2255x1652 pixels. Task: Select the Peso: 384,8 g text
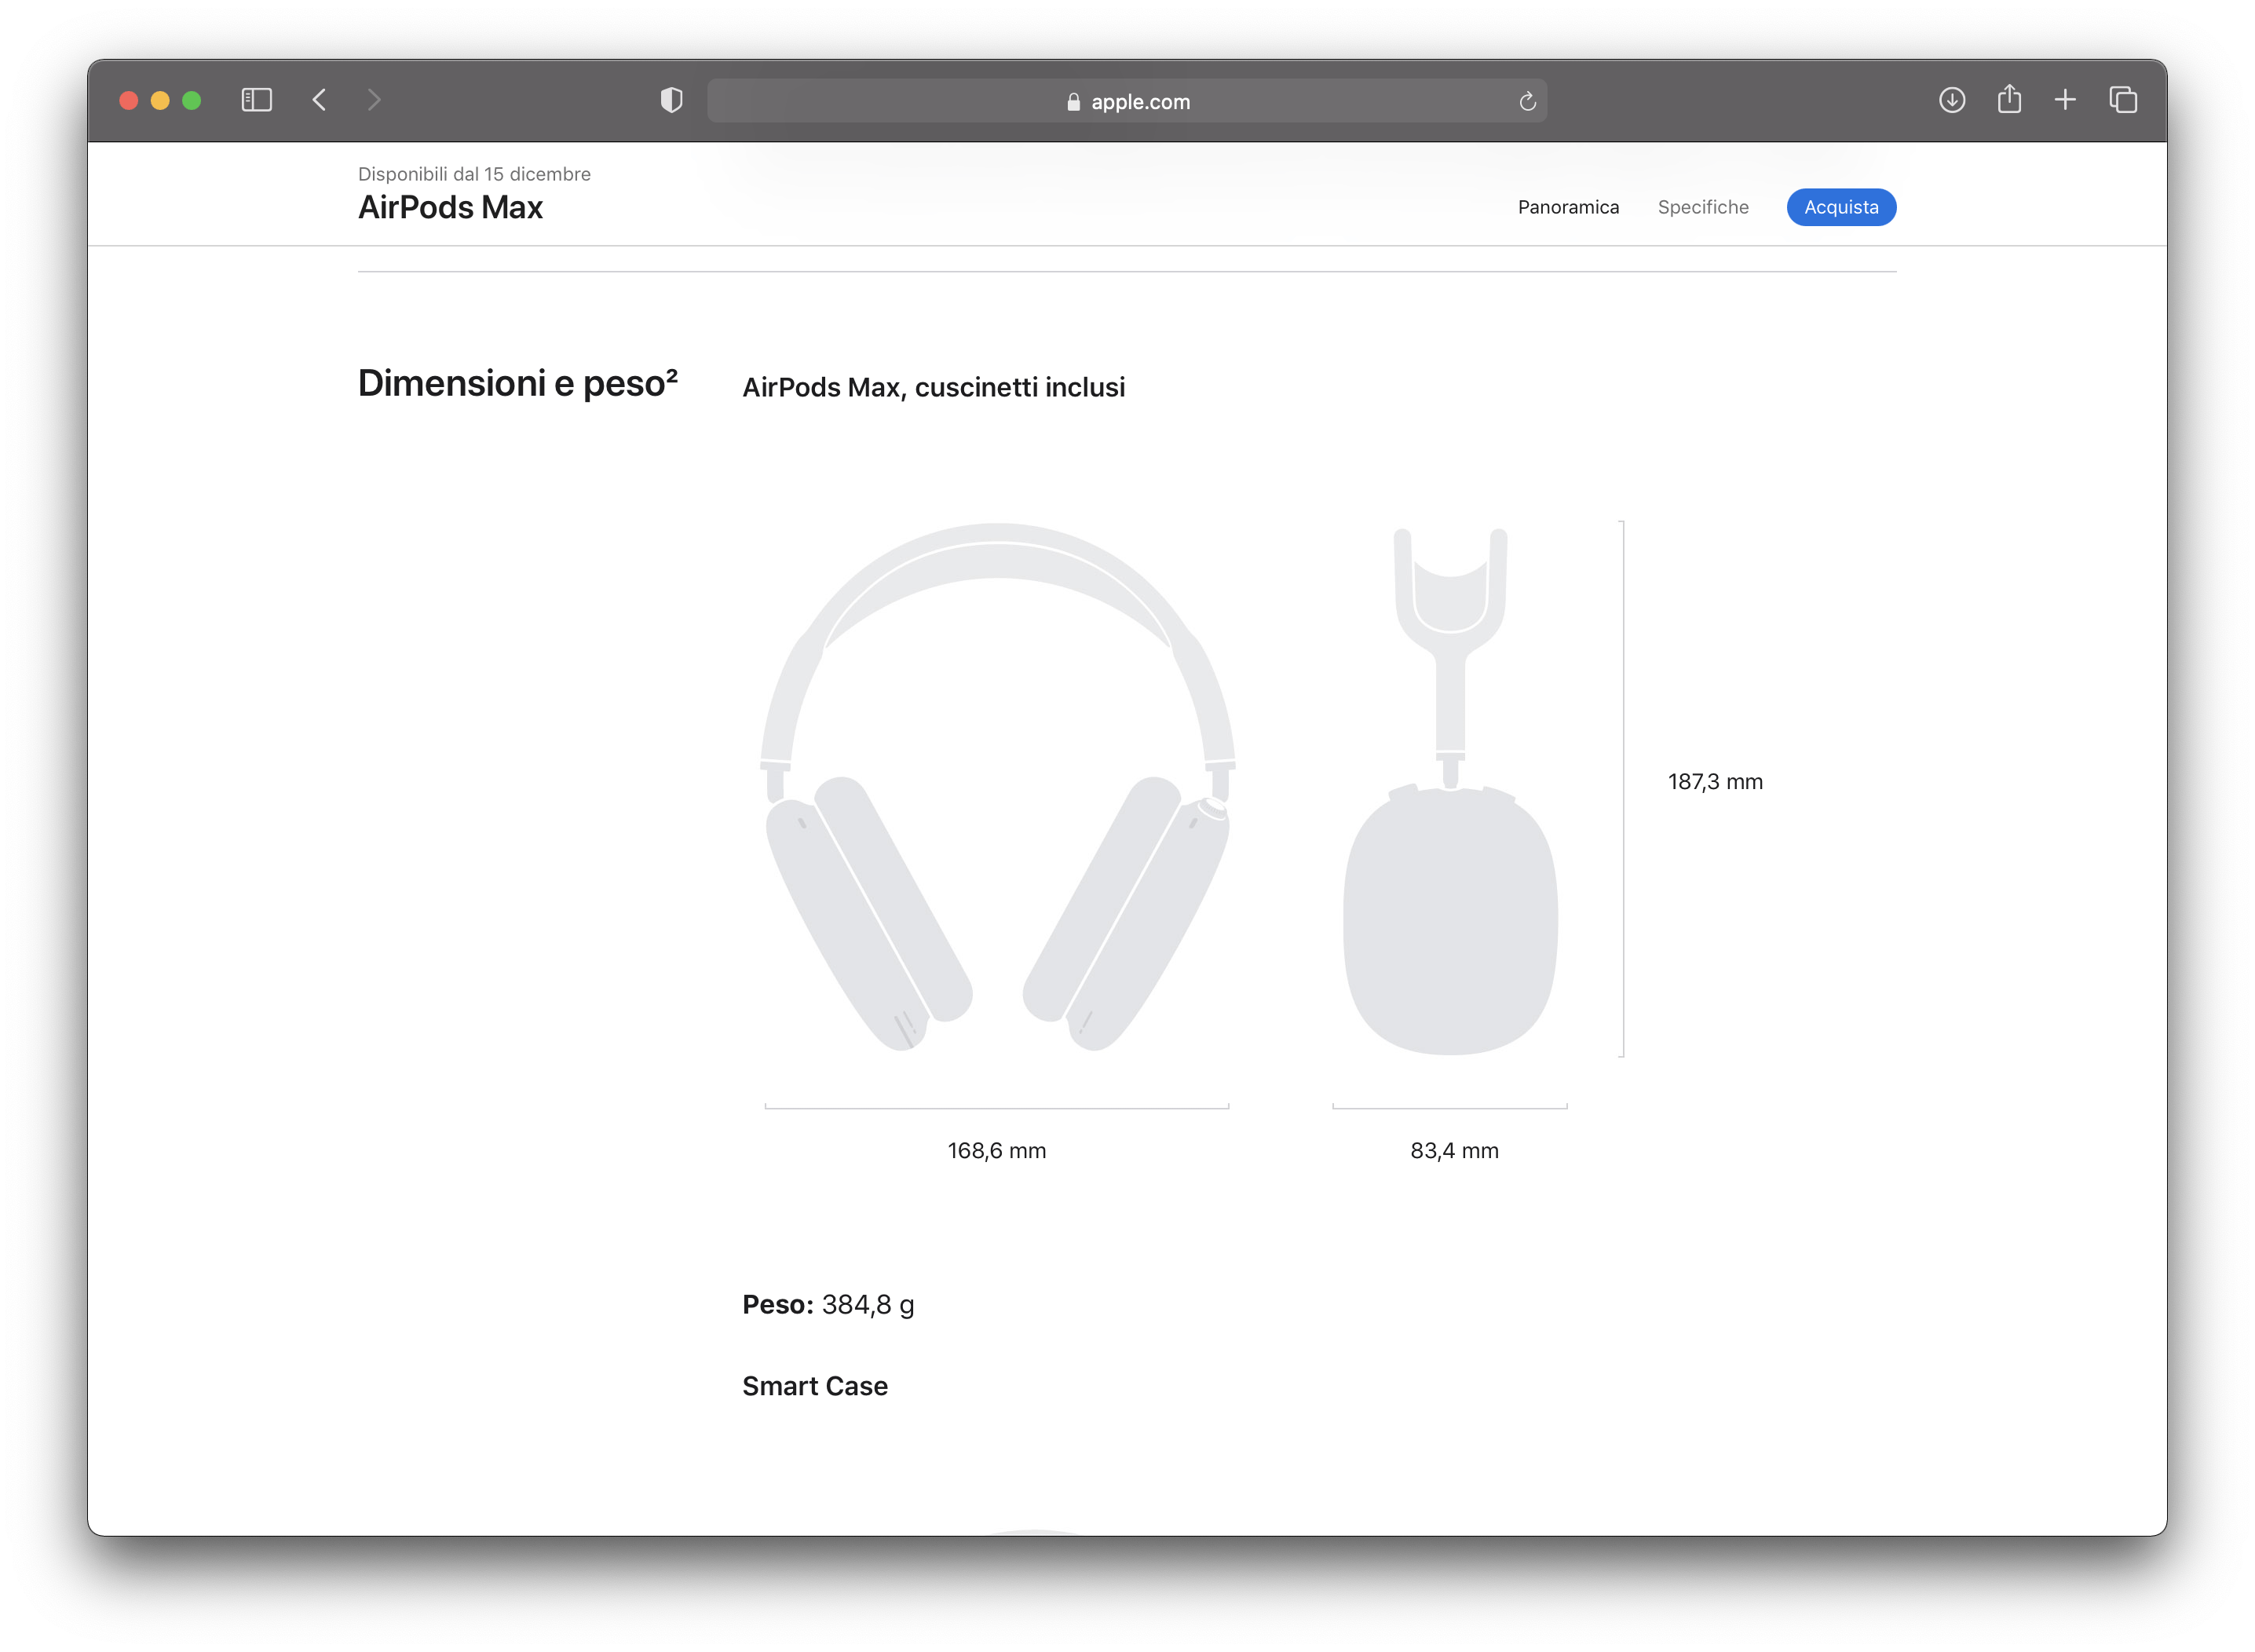pos(828,1305)
